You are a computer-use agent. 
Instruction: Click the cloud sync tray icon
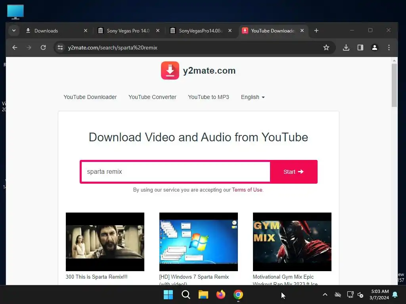[338, 294]
